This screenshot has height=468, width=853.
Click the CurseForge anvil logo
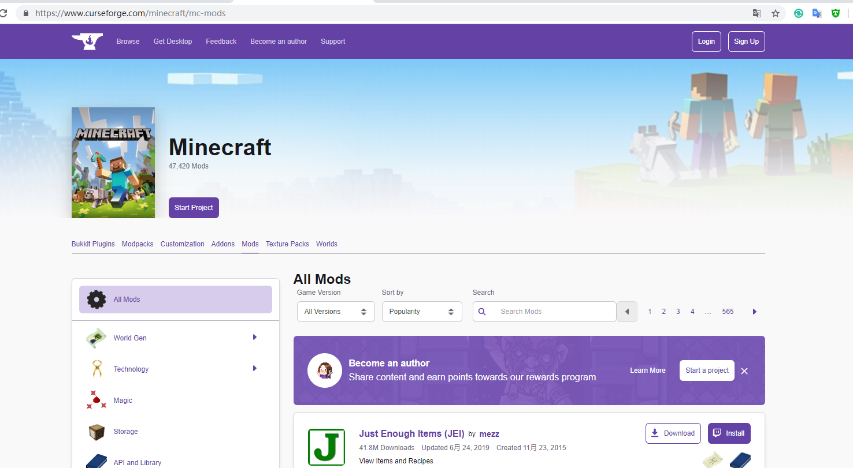tap(87, 42)
